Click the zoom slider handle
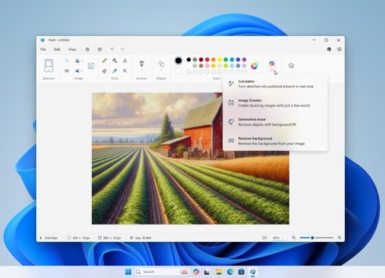 click(312, 237)
